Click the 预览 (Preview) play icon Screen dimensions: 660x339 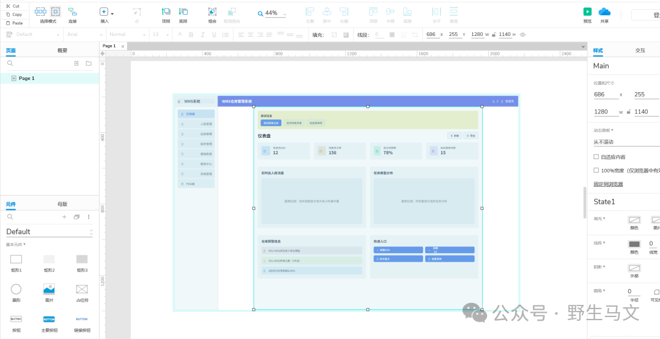coord(587,12)
